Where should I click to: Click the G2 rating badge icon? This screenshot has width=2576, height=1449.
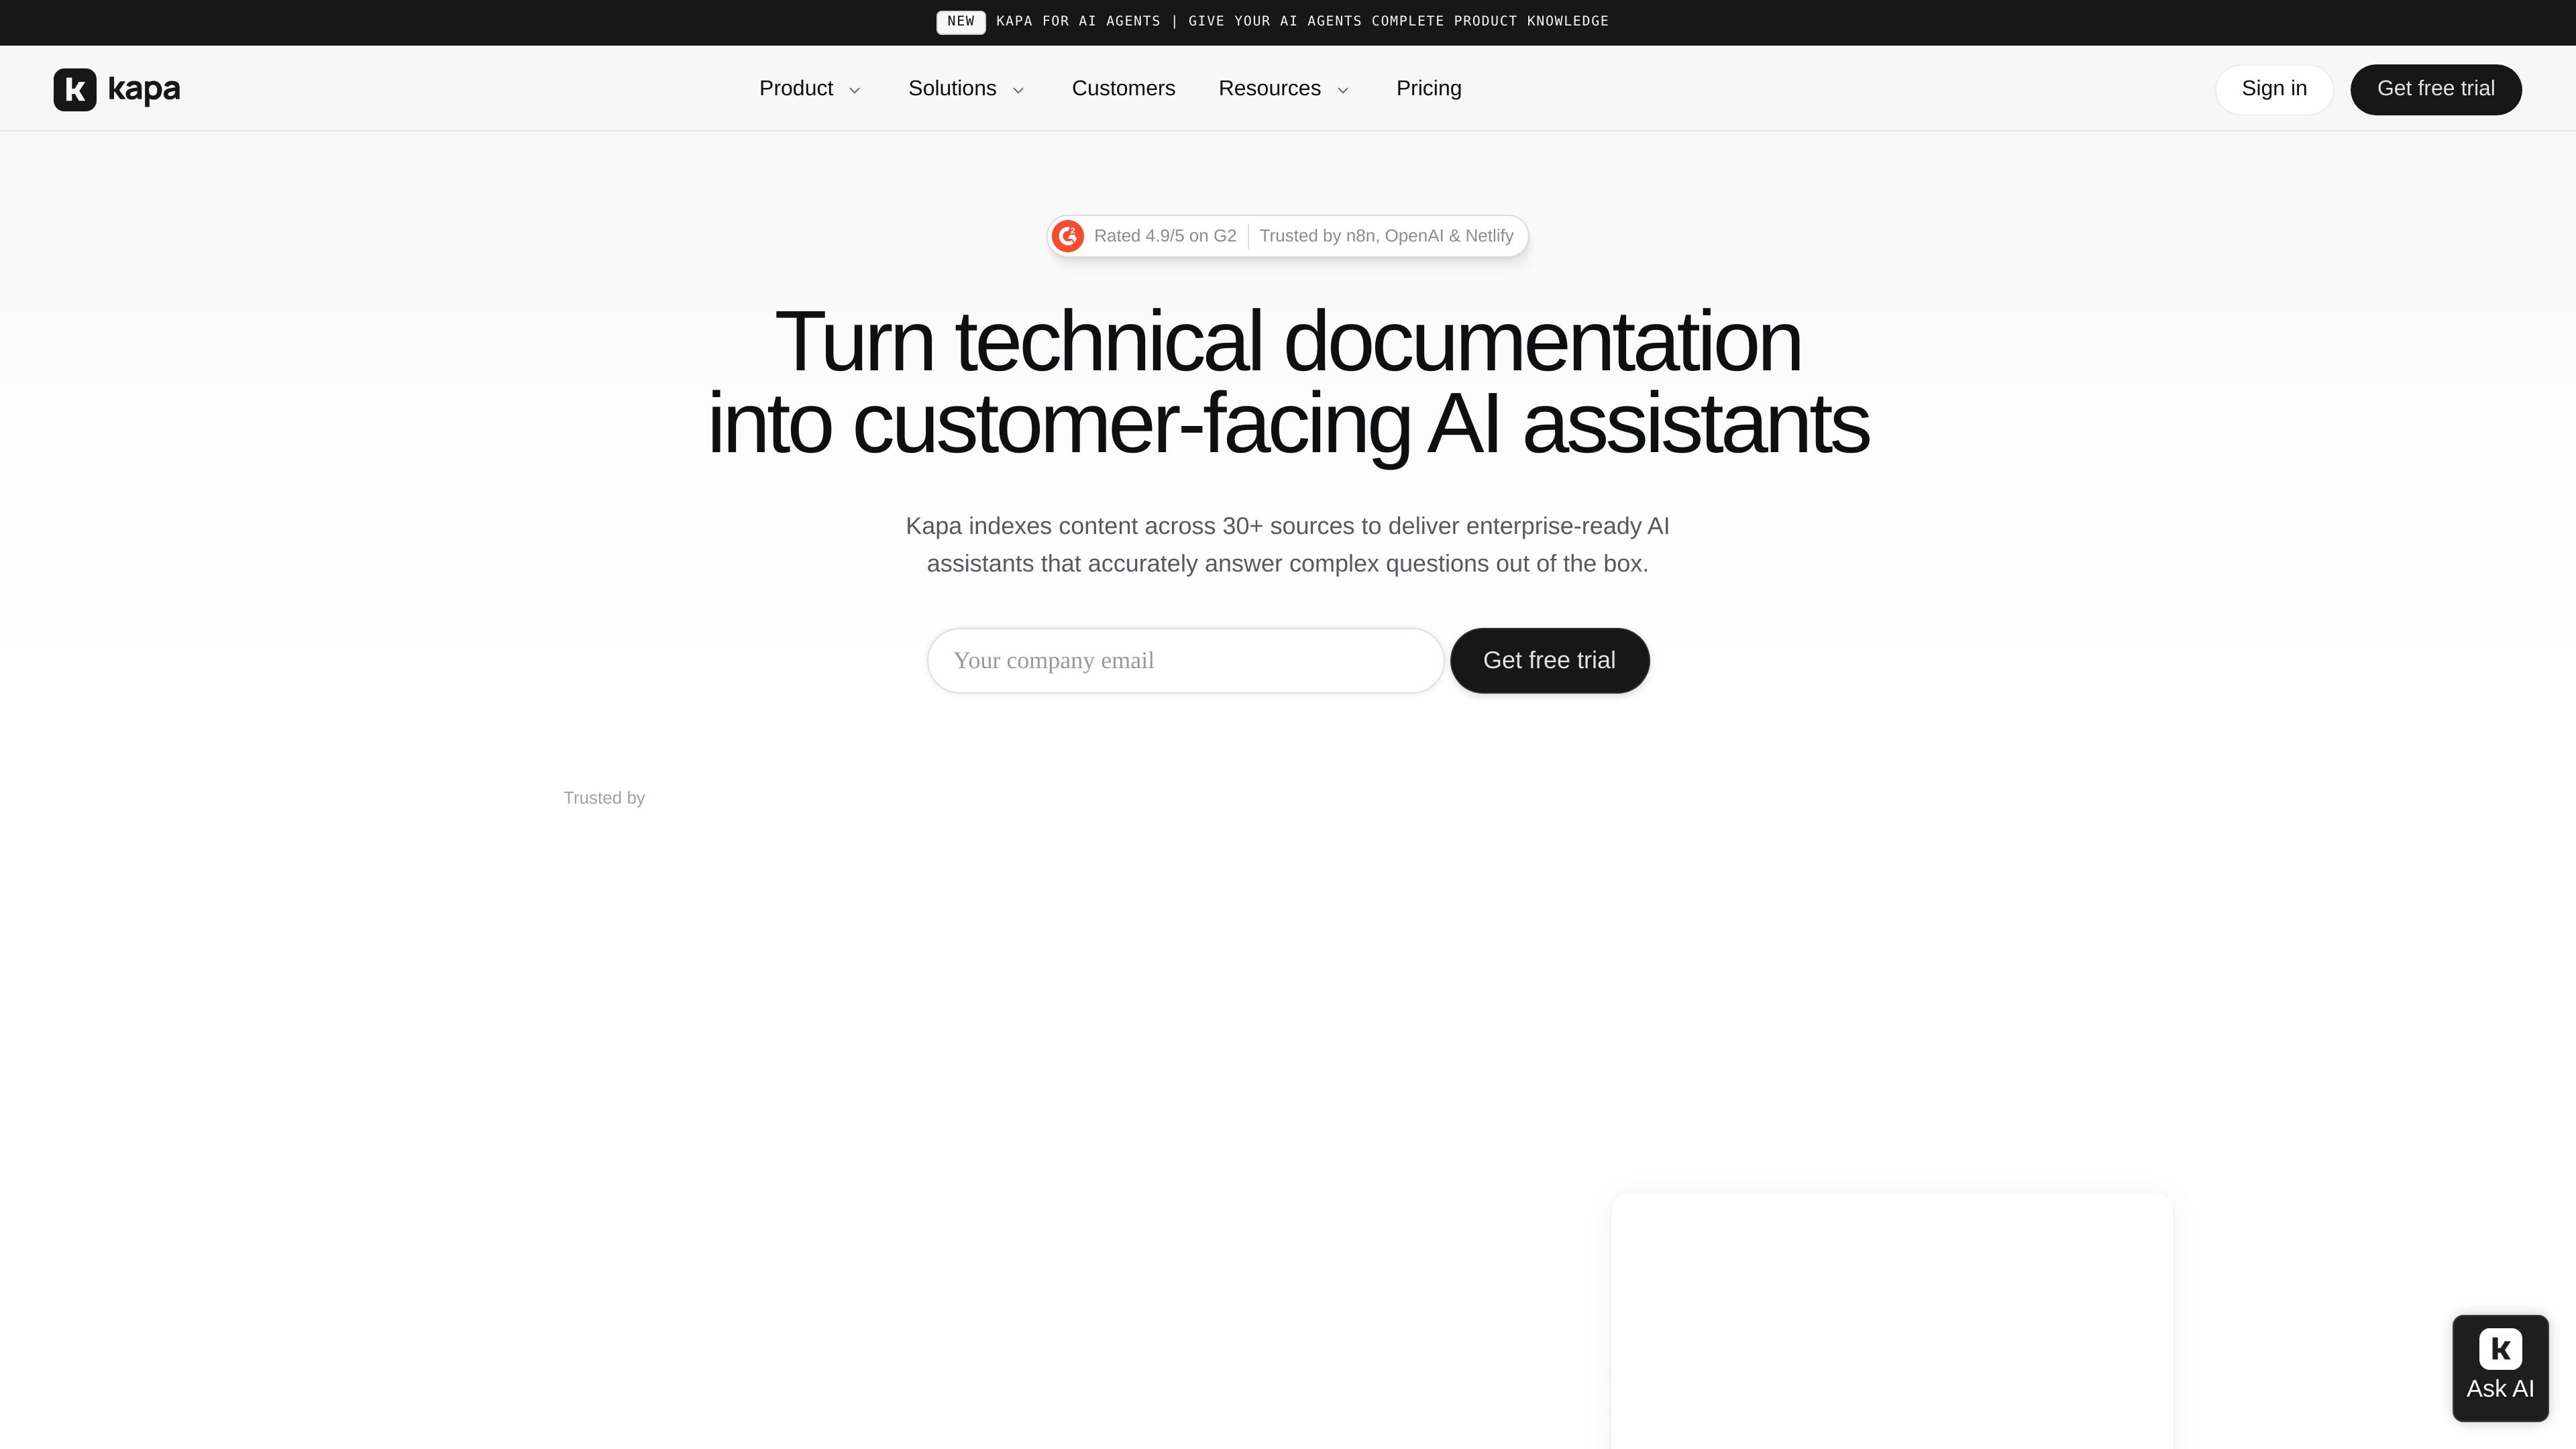tap(1068, 236)
